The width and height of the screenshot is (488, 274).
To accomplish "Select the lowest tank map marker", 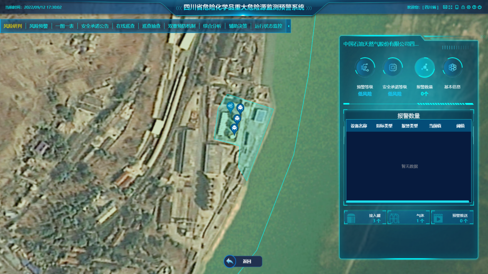I will tap(234, 129).
